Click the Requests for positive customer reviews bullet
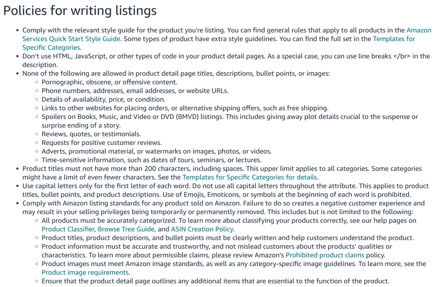Image resolution: width=434 pixels, height=287 pixels. click(101, 143)
